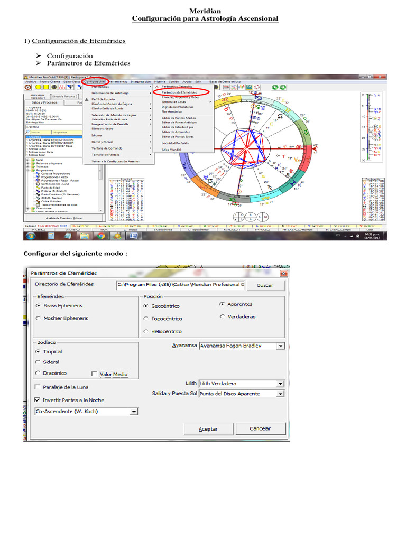406x541 pixels.
Task: Click the yellow square chart icon
Action: tap(45, 87)
